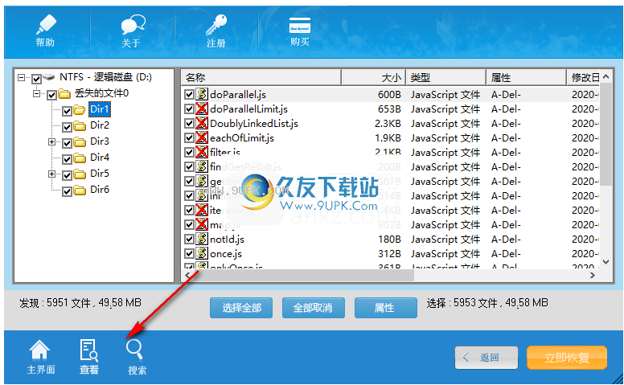624x385 pixels.
Task: Uncheck the once.js checkbox
Action: pyautogui.click(x=190, y=253)
